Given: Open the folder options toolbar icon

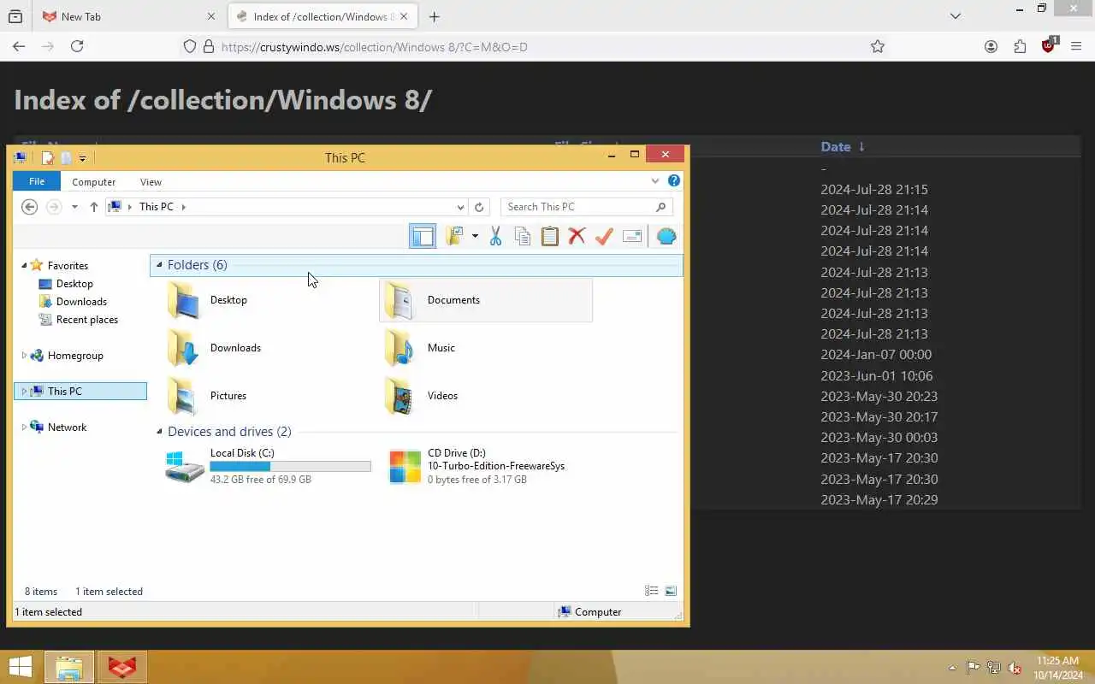Looking at the screenshot, I should click(454, 236).
